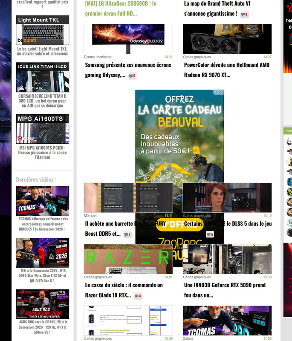
Task: Read 'CORSAIR iCUE LINK TITAN II 360 LCD' review link
Action: [x=42, y=101]
